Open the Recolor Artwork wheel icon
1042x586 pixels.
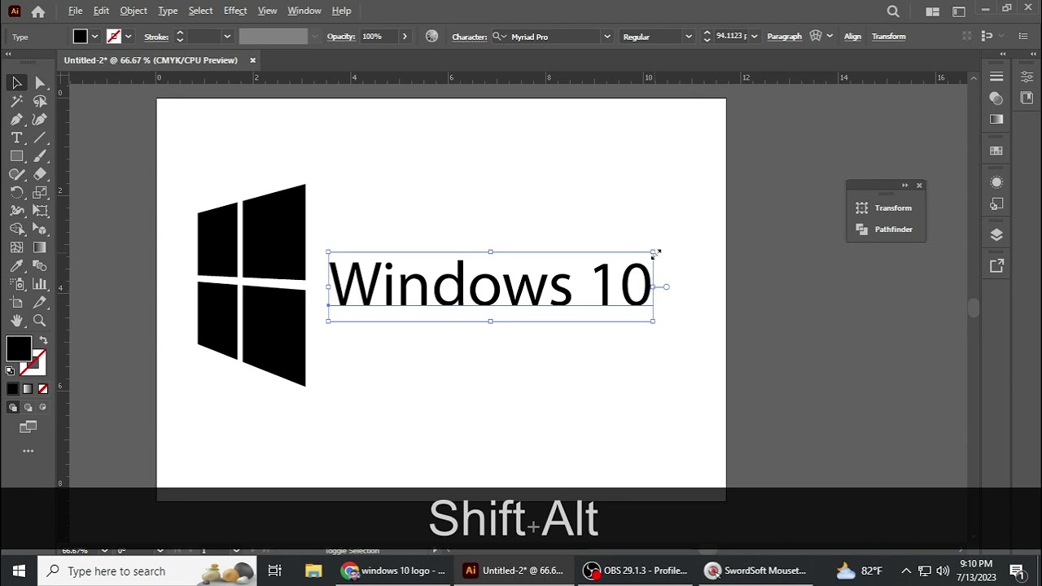[431, 37]
